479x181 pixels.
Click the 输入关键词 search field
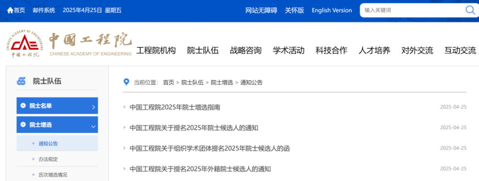(x=413, y=10)
